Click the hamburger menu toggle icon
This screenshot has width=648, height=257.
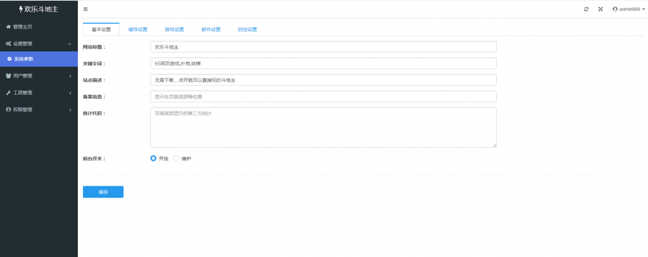coord(85,9)
